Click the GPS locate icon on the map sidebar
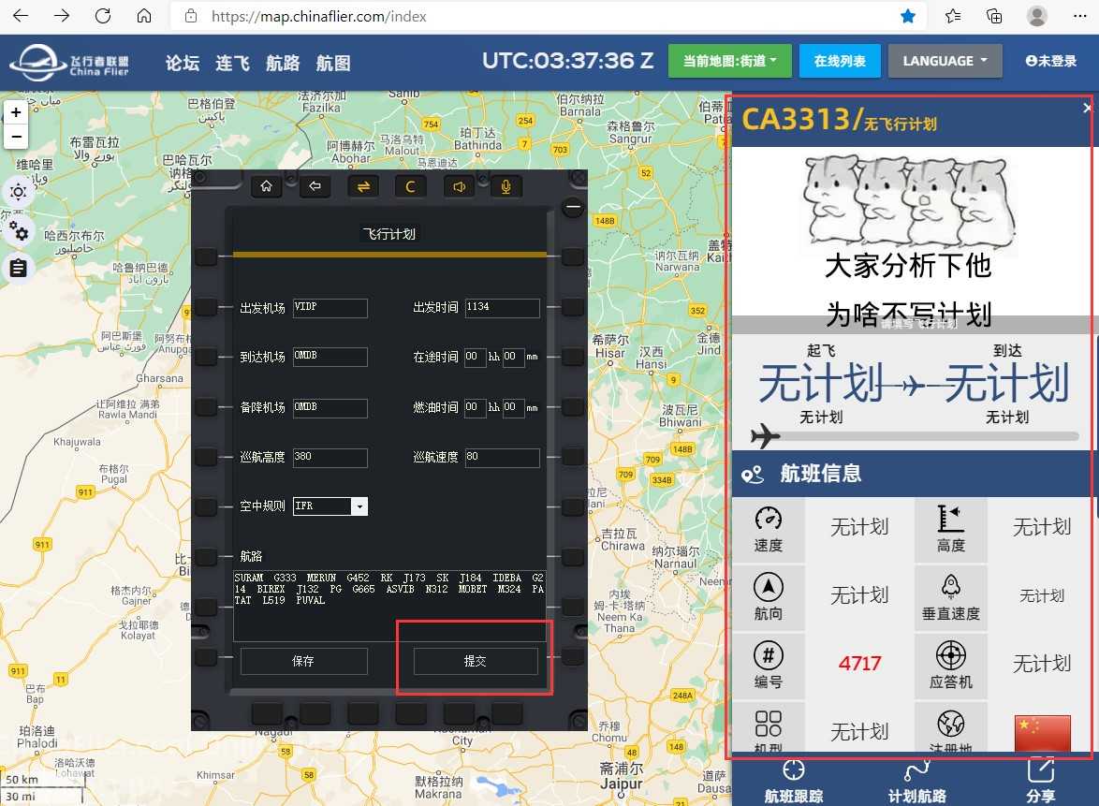This screenshot has width=1099, height=806. 19,192
